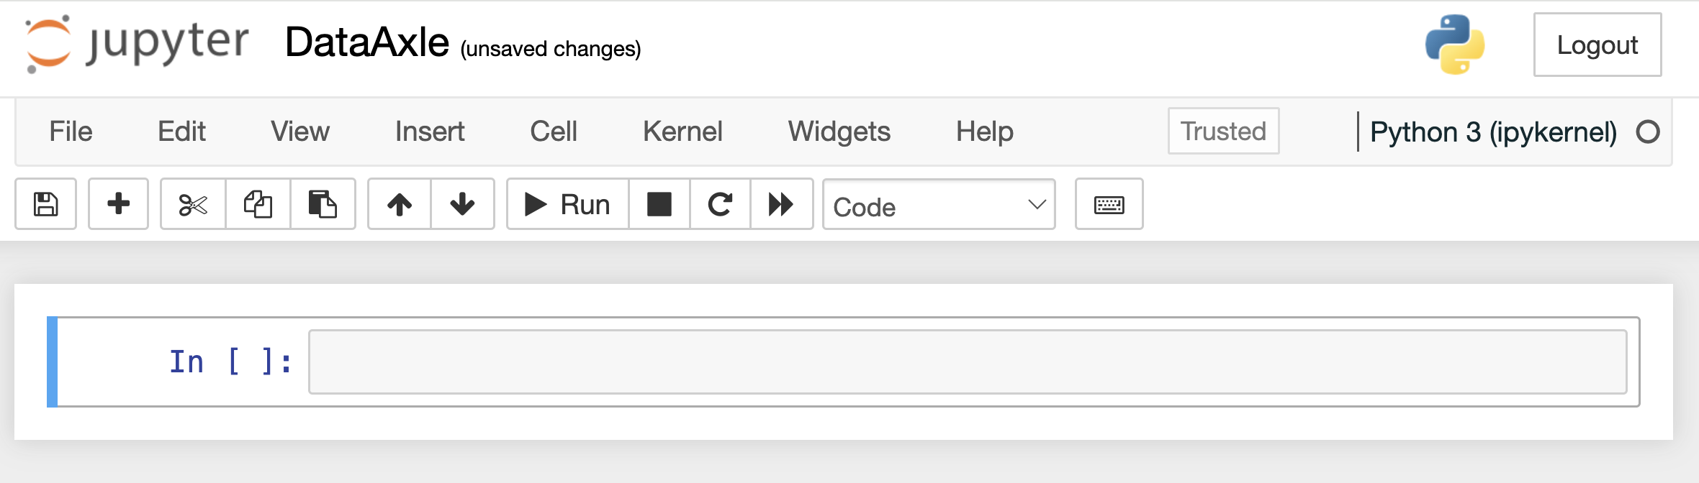The image size is (1699, 483).
Task: Open the cell type dropdown showing Code
Action: coord(938,206)
